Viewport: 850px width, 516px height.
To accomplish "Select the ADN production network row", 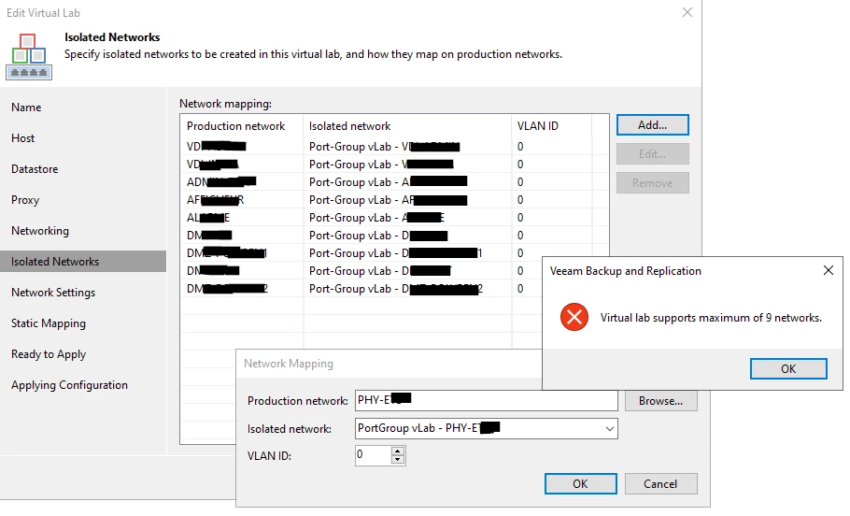I will click(394, 181).
